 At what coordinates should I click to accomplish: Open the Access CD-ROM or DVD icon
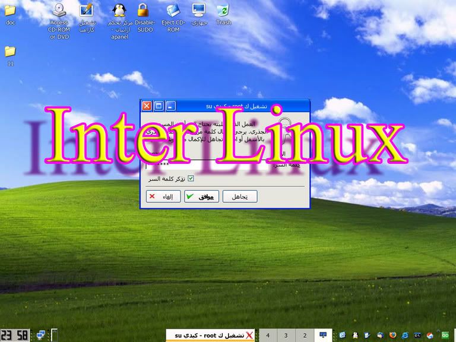(59, 21)
